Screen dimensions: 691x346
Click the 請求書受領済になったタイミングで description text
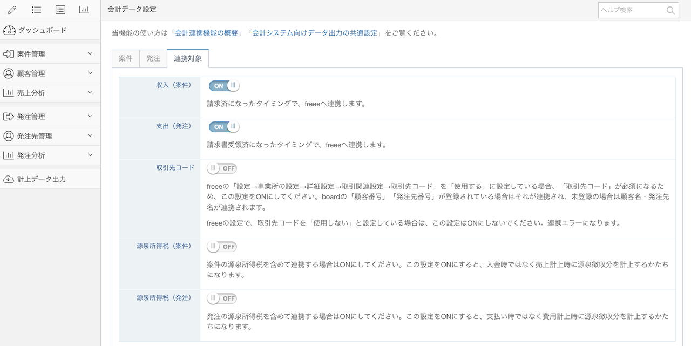297,145
